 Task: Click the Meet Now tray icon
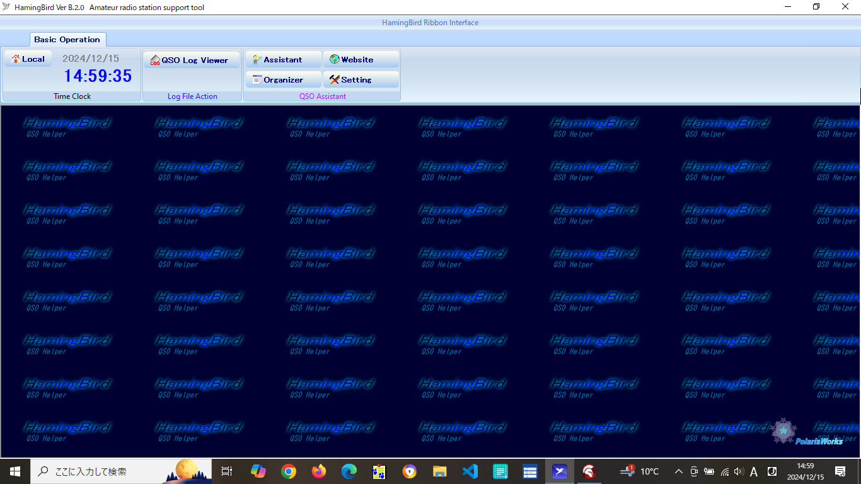pyautogui.click(x=694, y=471)
